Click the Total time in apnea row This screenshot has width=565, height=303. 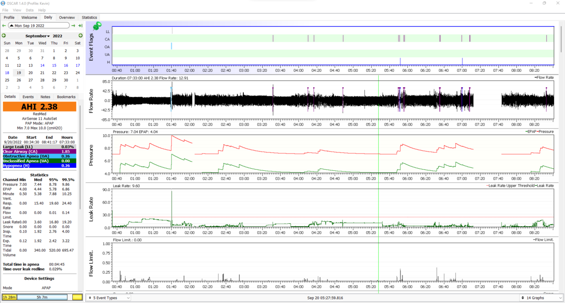[x=34, y=264]
